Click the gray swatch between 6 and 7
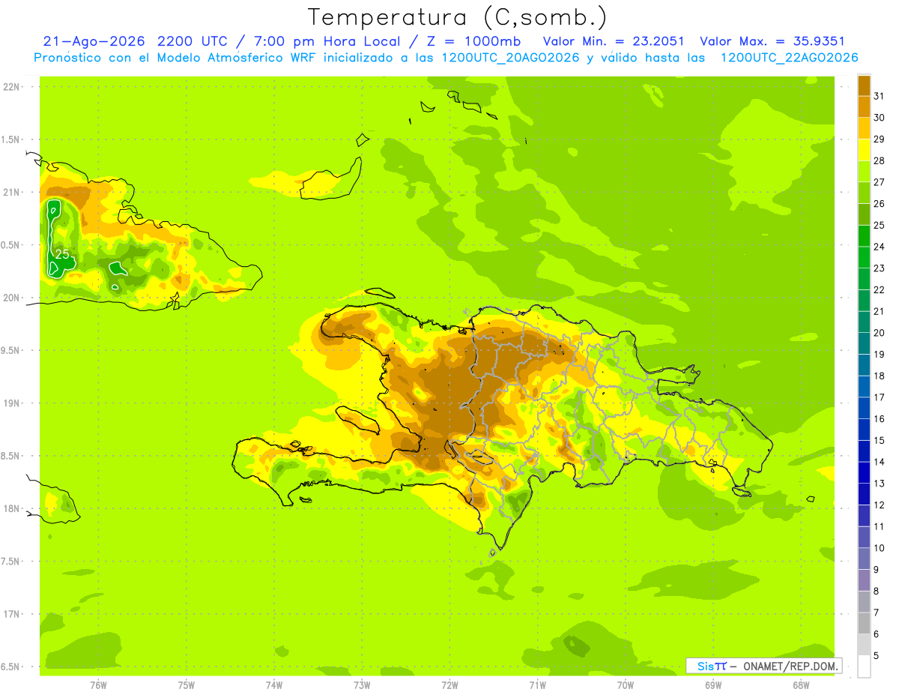This screenshot has width=899, height=695. (x=864, y=623)
